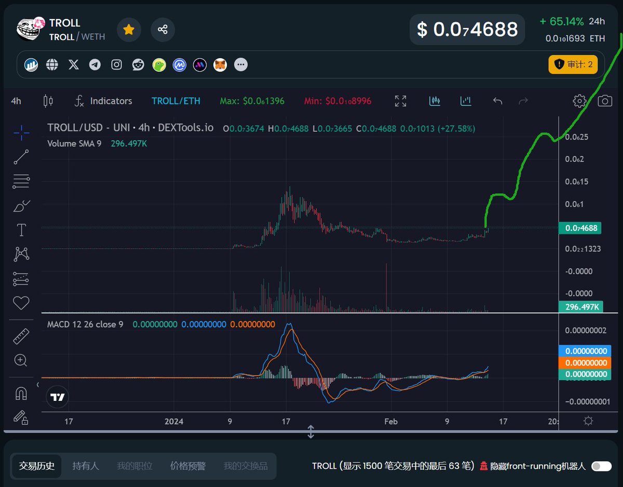Toggle 隐藏front-running机器人 switch

tap(602, 466)
